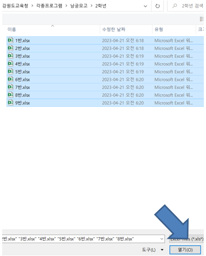Expand the chevron after 강원도교육청 in path
The height and width of the screenshot is (256, 206).
pyautogui.click(x=32, y=6)
